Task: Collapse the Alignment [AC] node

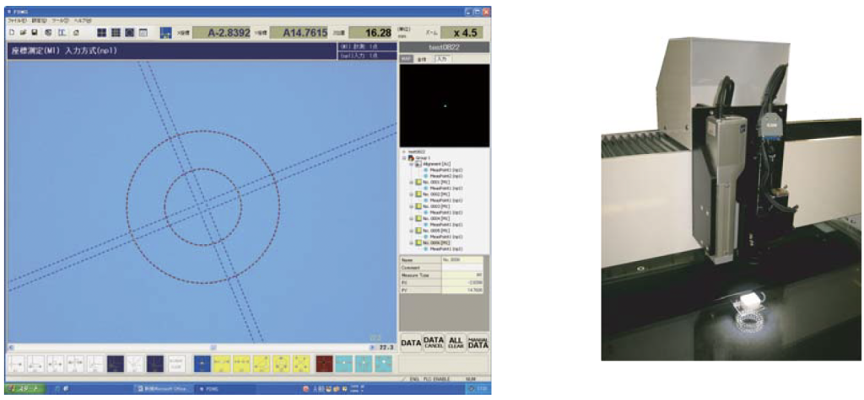Action: coord(412,164)
